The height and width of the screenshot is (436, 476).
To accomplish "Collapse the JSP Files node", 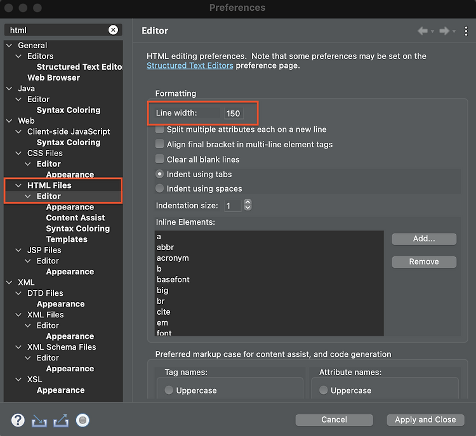I will [x=18, y=250].
